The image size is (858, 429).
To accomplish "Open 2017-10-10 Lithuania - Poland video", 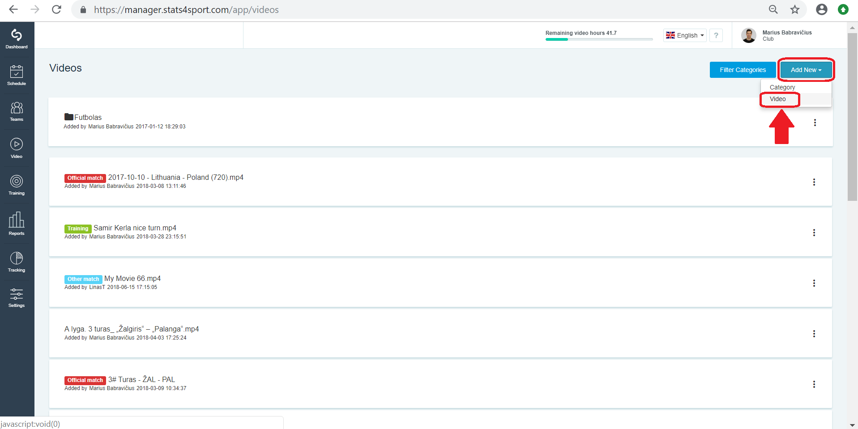I will (176, 177).
